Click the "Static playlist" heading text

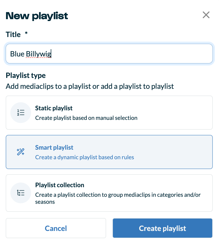click(54, 108)
